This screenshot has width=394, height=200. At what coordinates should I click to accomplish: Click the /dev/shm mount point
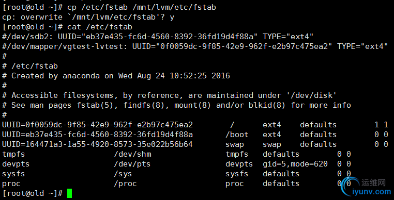132,154
